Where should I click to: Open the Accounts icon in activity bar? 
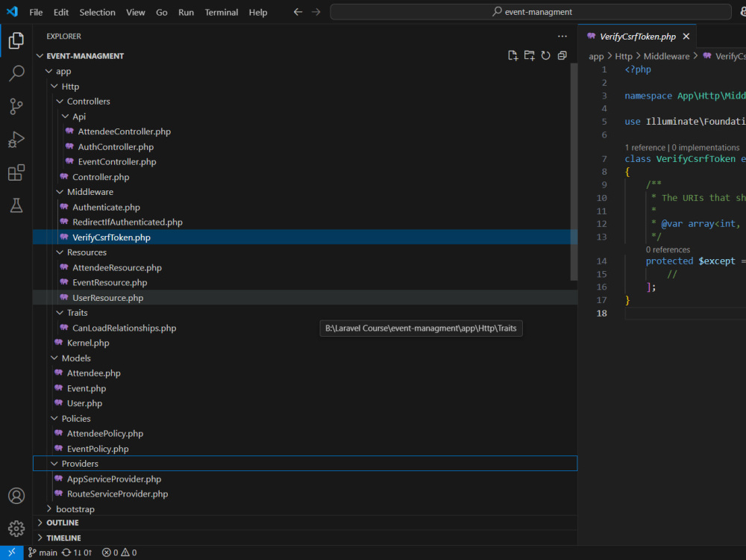click(16, 496)
